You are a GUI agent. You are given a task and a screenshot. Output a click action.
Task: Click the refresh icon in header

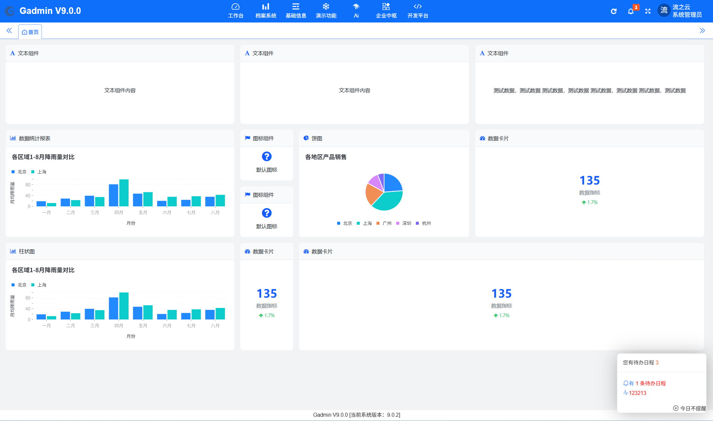614,11
